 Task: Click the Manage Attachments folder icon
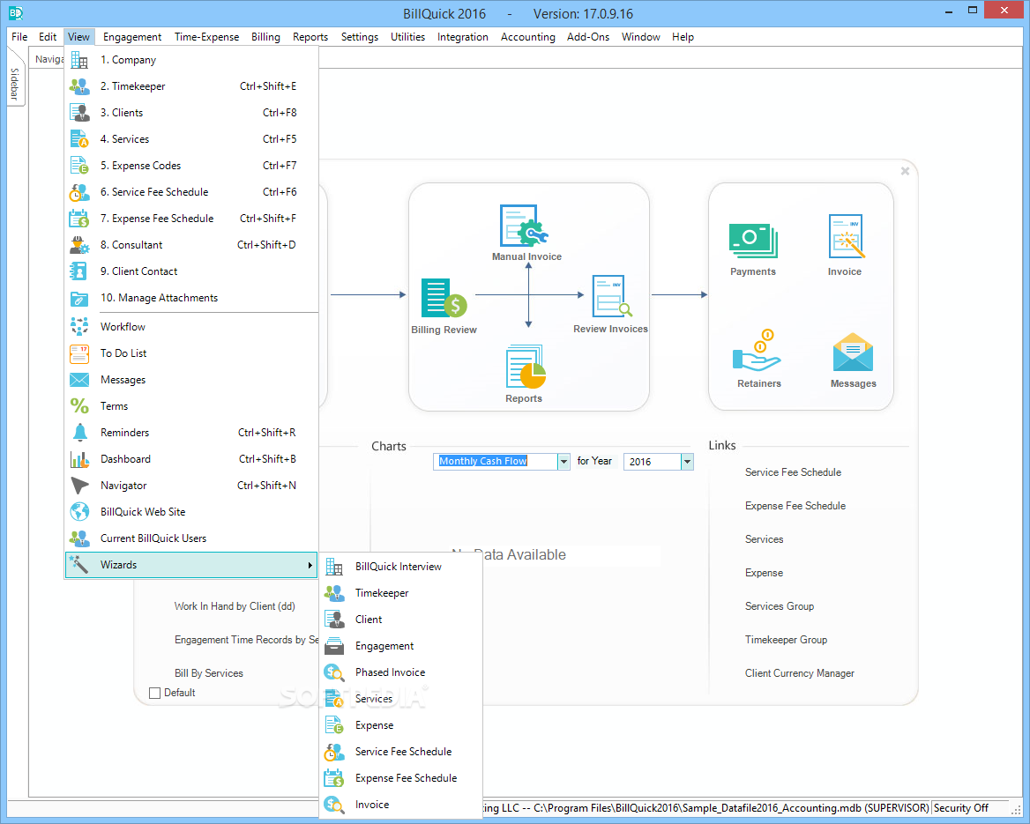click(x=79, y=298)
